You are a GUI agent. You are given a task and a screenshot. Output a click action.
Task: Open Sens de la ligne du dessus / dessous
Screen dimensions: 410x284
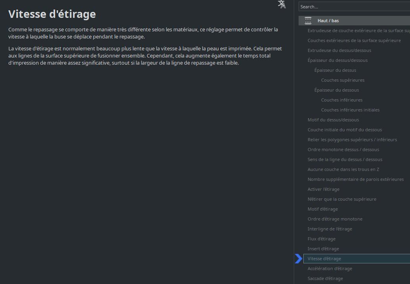pos(345,160)
